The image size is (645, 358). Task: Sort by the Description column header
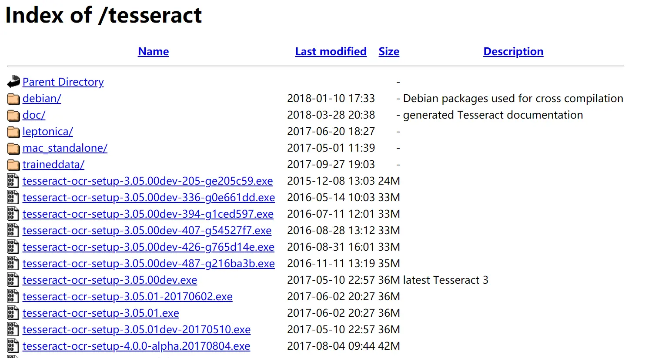pos(513,51)
